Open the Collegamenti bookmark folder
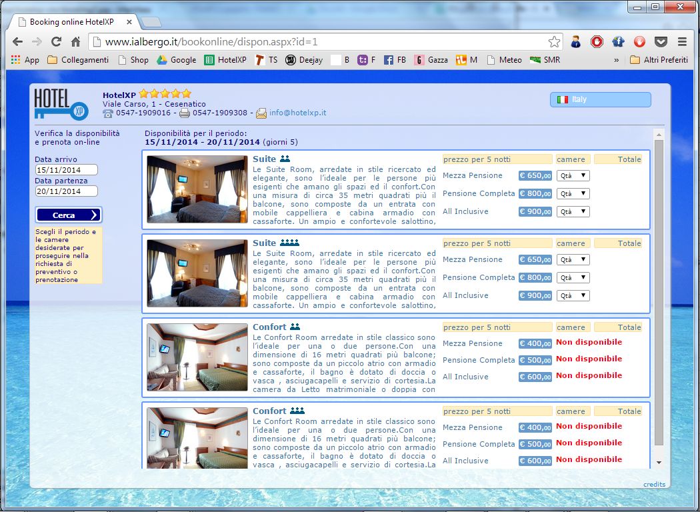700x512 pixels. (x=78, y=60)
